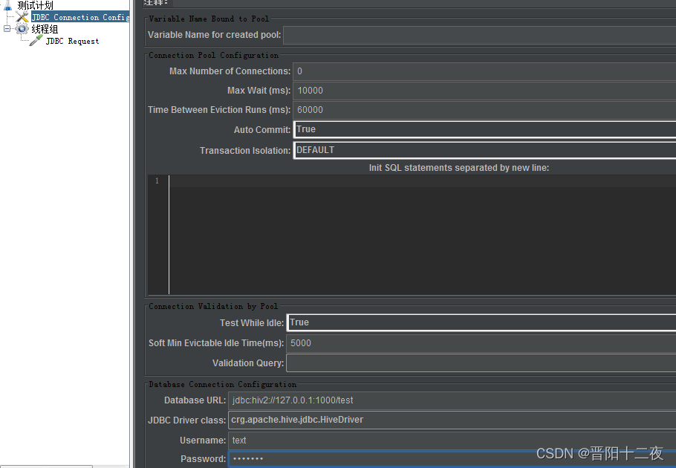Select the 线程组 thread group item
The image size is (676, 468).
coord(45,29)
